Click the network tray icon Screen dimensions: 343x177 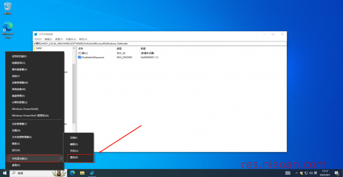click(x=306, y=173)
